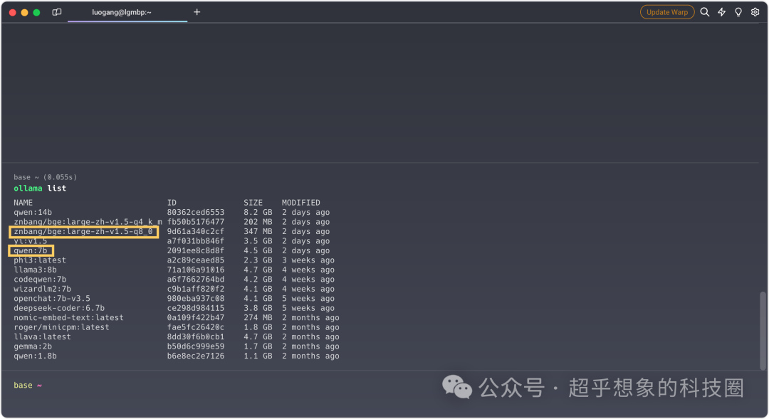Click the 347 MB size value
This screenshot has height=419, width=769.
(x=258, y=231)
